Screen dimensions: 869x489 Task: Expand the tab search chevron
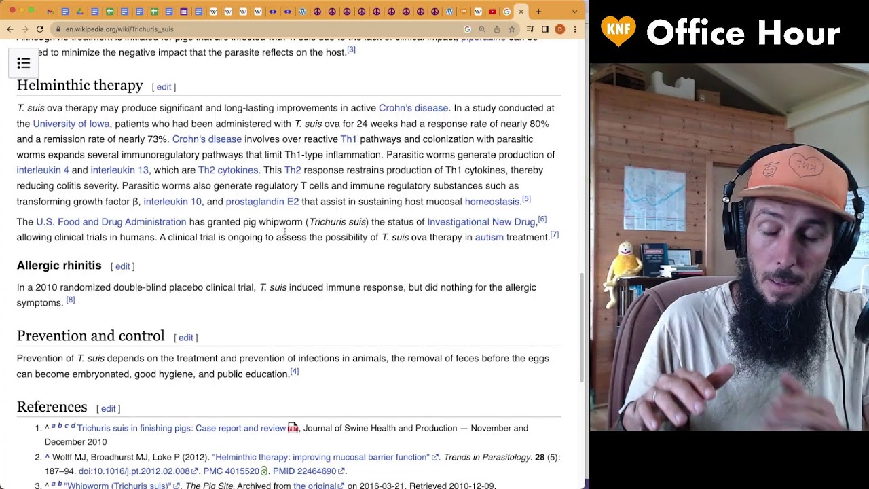click(575, 12)
